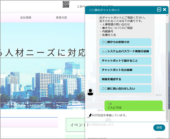
Task: Choose △△システムのパスワード再発行依頼
Action: point(125,51)
